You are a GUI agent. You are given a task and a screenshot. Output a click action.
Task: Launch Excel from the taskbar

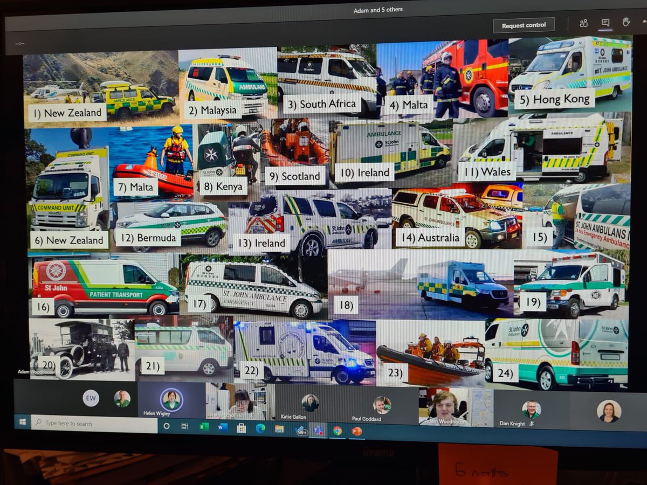click(x=204, y=427)
